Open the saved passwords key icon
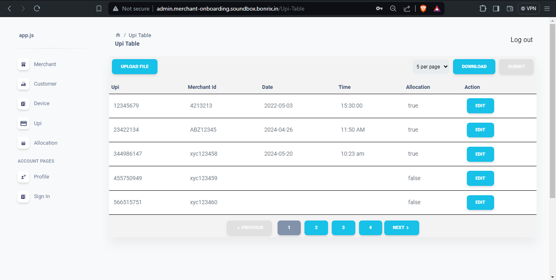 tap(379, 8)
